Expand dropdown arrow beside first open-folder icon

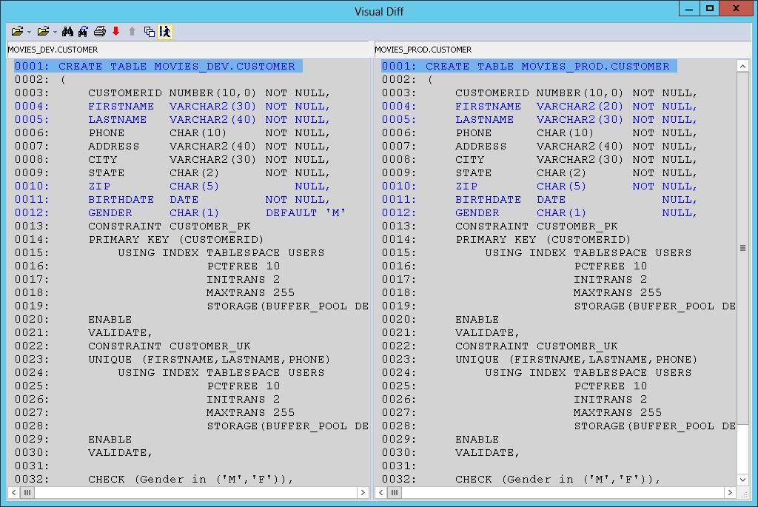pyautogui.click(x=30, y=33)
